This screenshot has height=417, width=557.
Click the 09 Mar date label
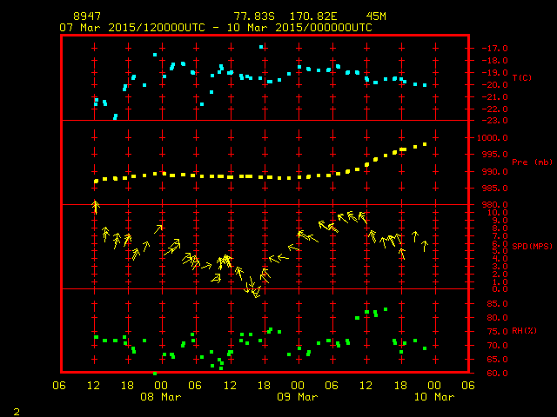297,396
